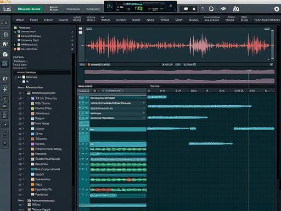Click the orange square icon below the red waveform
The image size is (281, 211).
pos(89,64)
